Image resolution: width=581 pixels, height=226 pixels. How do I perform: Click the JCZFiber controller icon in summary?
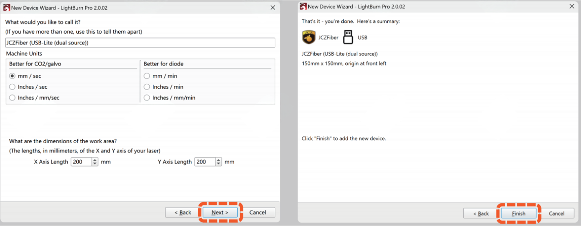click(x=309, y=37)
